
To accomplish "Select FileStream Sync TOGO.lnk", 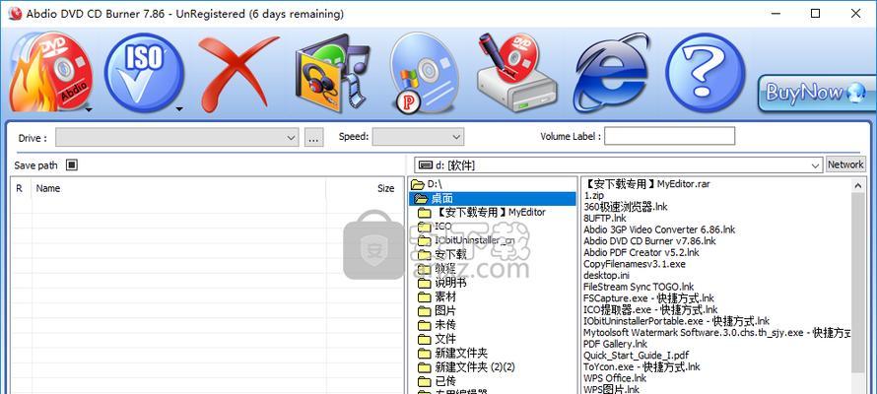I will click(639, 287).
